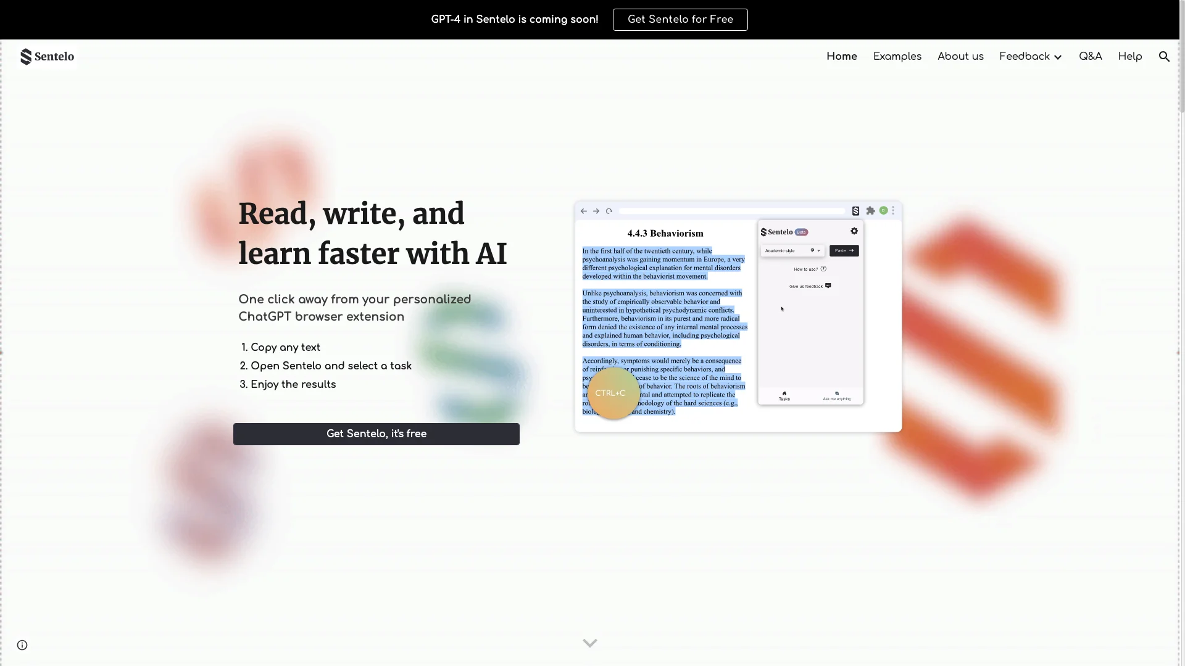Open the Q&A page
Viewport: 1185px width, 666px height.
(x=1091, y=57)
